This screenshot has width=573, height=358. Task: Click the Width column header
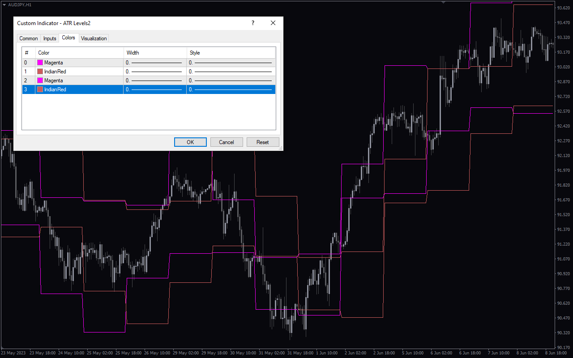coord(155,53)
